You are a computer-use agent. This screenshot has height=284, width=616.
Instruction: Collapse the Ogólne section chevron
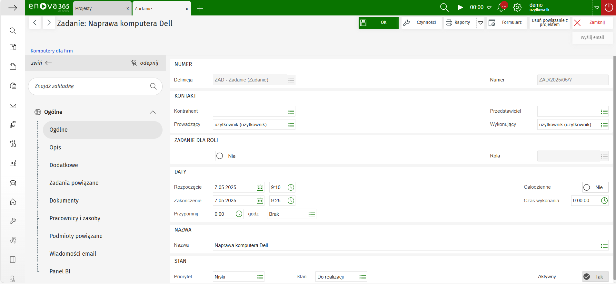(x=153, y=112)
